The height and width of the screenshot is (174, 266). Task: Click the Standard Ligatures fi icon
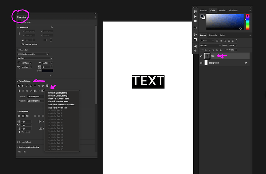pyautogui.click(x=19, y=91)
